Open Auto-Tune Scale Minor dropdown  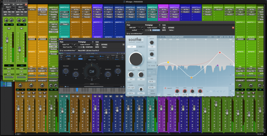tap(81, 56)
